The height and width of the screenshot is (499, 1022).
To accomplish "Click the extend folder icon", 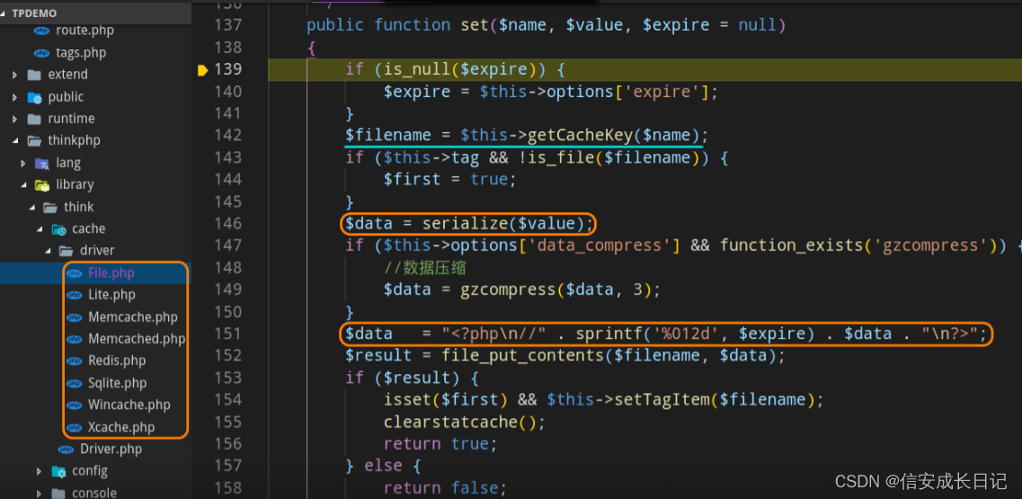I will tap(34, 75).
